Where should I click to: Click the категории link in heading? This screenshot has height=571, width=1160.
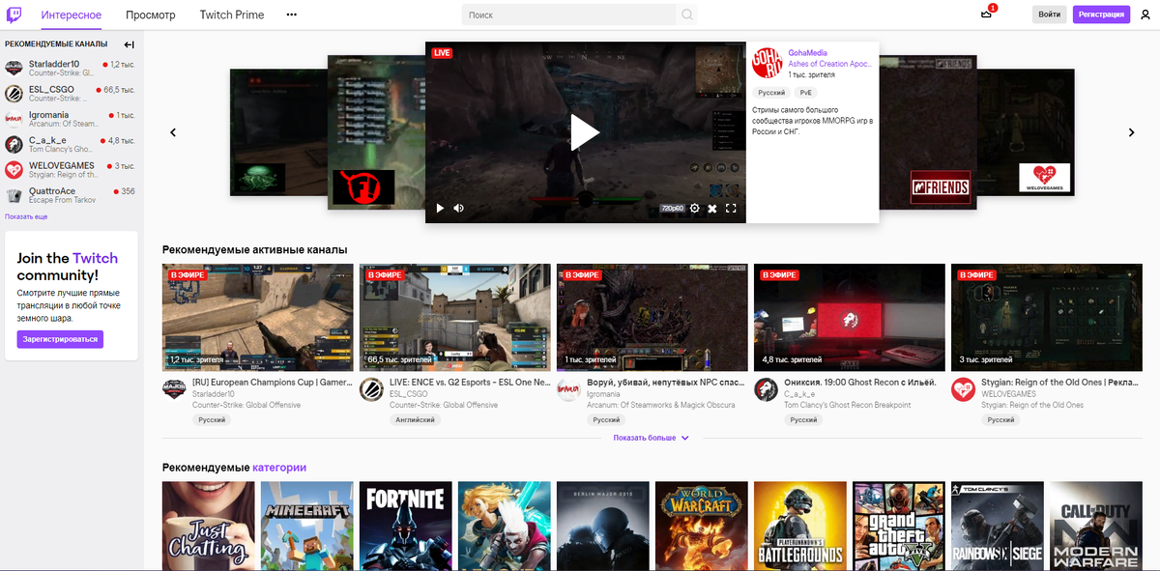click(x=279, y=468)
